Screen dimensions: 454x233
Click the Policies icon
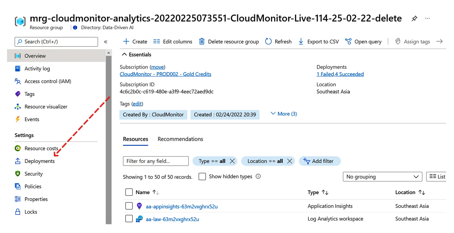pos(18,186)
